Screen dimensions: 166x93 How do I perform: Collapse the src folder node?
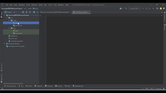click(x=7, y=18)
